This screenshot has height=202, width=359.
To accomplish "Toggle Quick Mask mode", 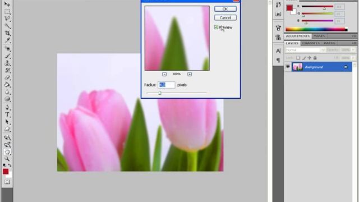I will (x=7, y=182).
